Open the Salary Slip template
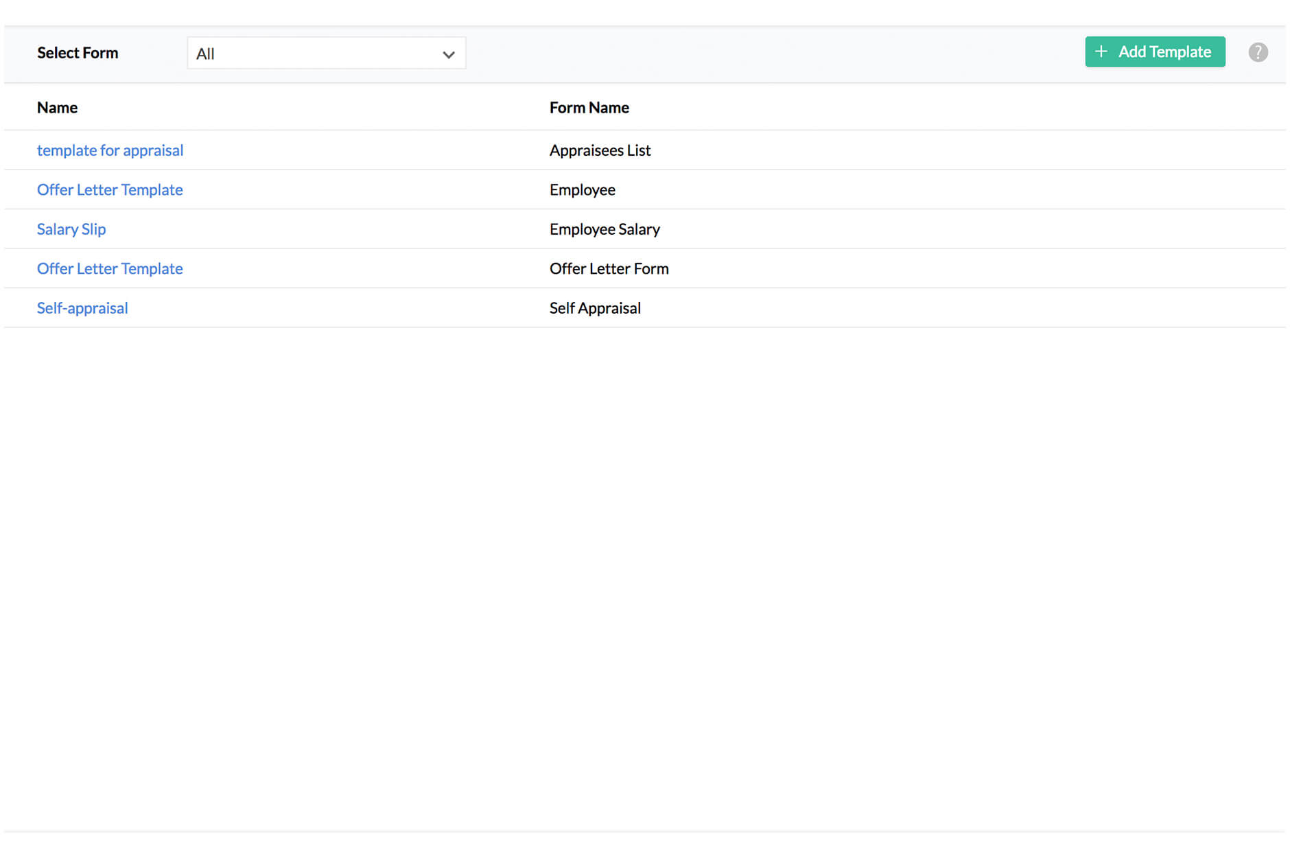The height and width of the screenshot is (858, 1290). (x=71, y=229)
